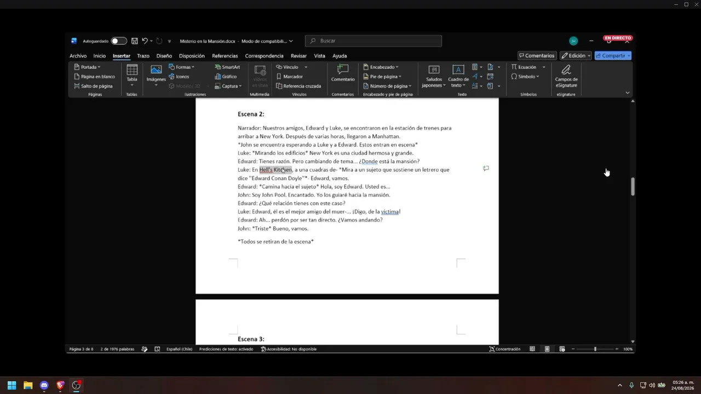701x394 pixels.
Task: Switch to the Referencias tab
Action: click(x=225, y=56)
